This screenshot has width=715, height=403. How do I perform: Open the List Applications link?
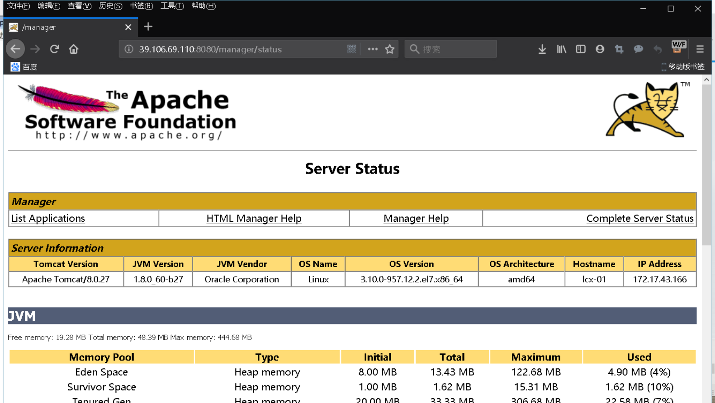(x=48, y=218)
